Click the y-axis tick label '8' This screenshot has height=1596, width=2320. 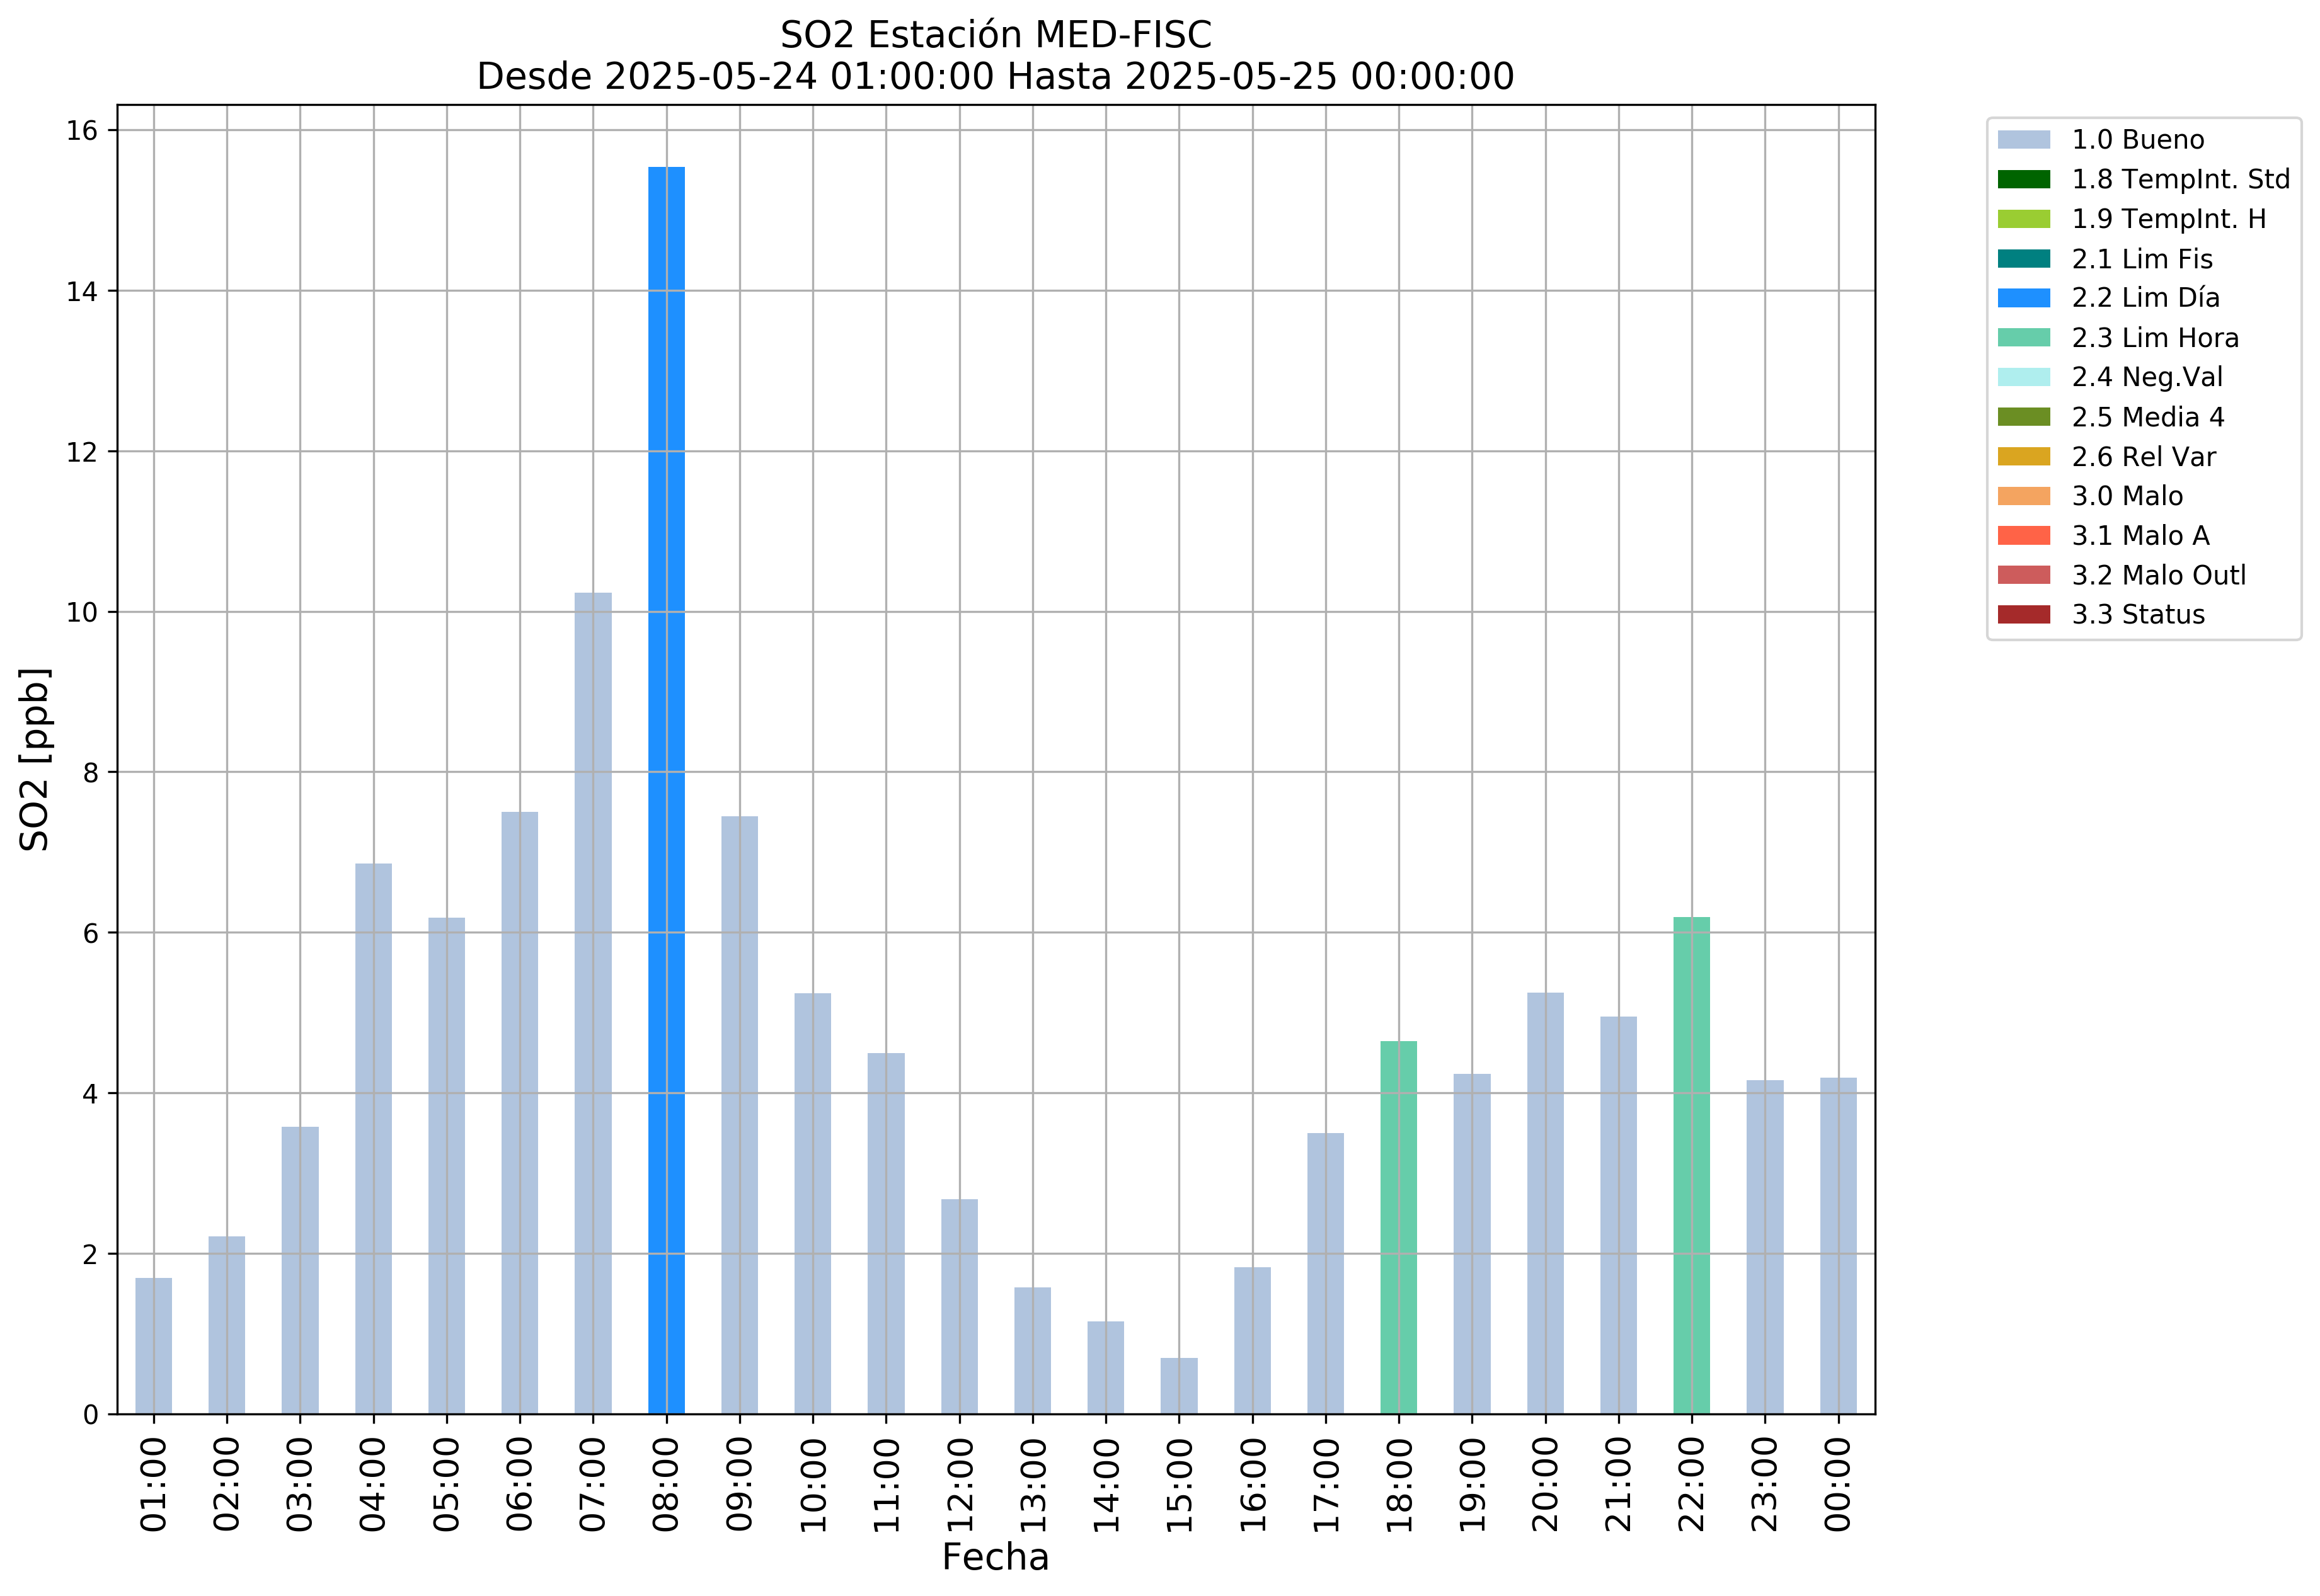(x=91, y=773)
